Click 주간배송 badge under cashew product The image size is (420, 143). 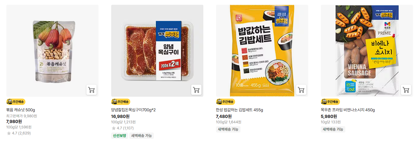[16, 102]
